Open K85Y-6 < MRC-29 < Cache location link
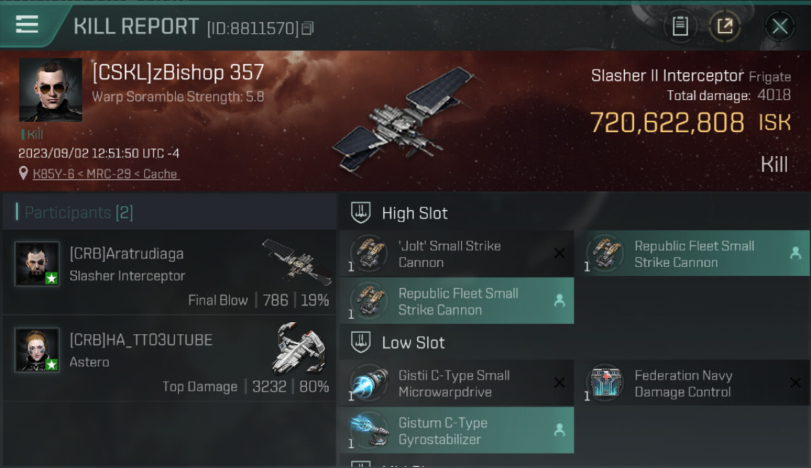The width and height of the screenshot is (811, 468). pos(106,174)
